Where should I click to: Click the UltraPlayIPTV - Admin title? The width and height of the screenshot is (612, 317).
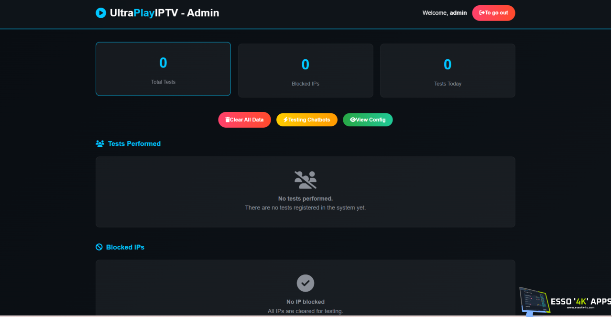tap(164, 13)
